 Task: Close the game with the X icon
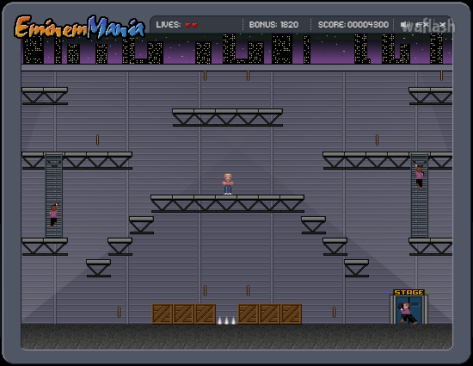click(x=442, y=25)
